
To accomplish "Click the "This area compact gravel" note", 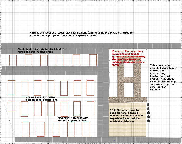I will tap(163, 77).
